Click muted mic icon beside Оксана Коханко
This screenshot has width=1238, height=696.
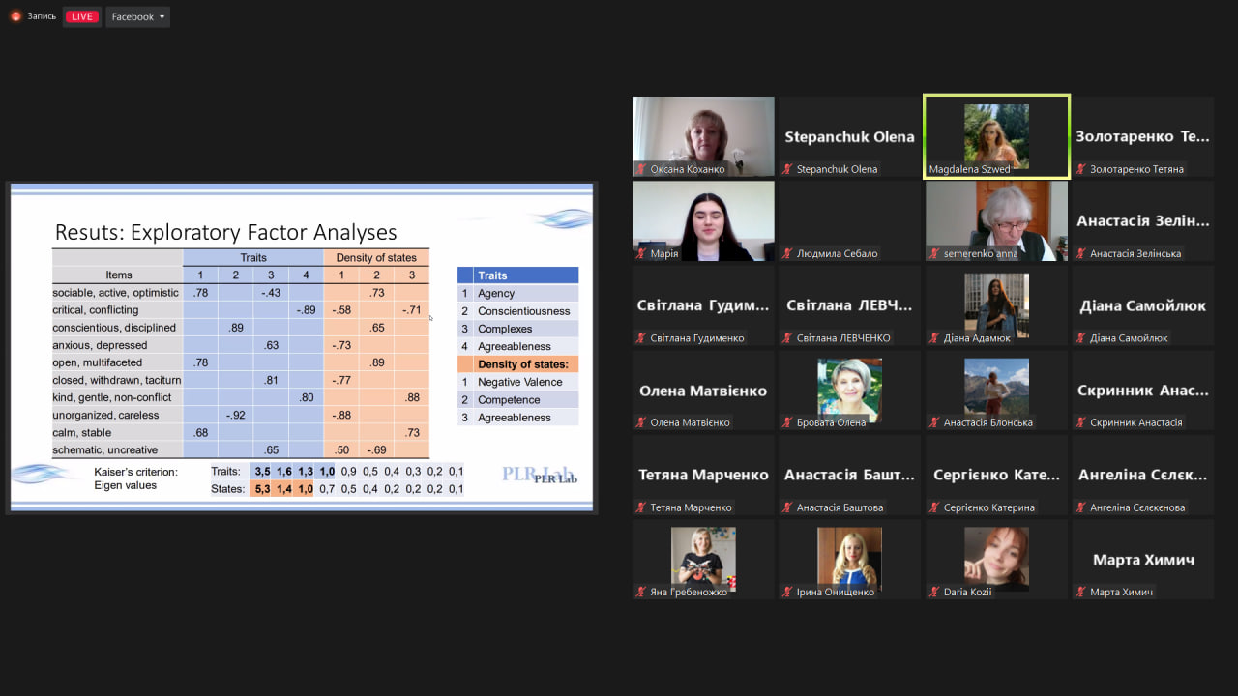641,170
